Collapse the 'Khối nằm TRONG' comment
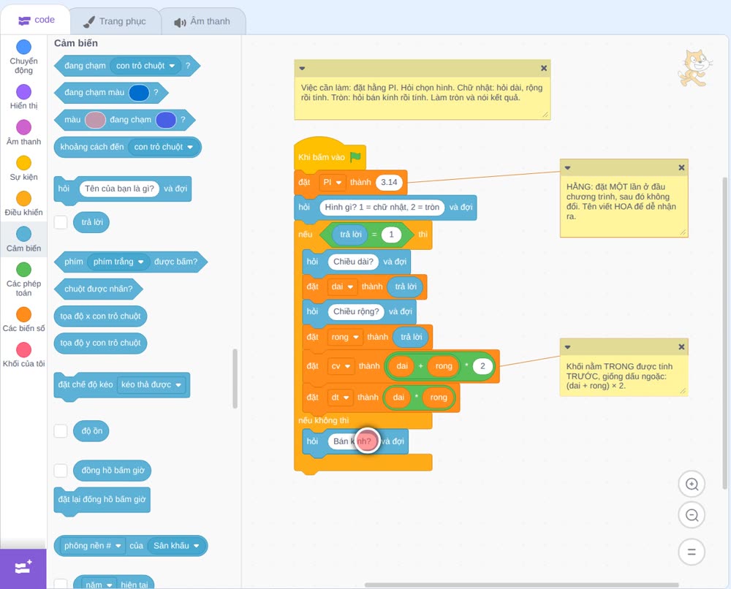 567,346
